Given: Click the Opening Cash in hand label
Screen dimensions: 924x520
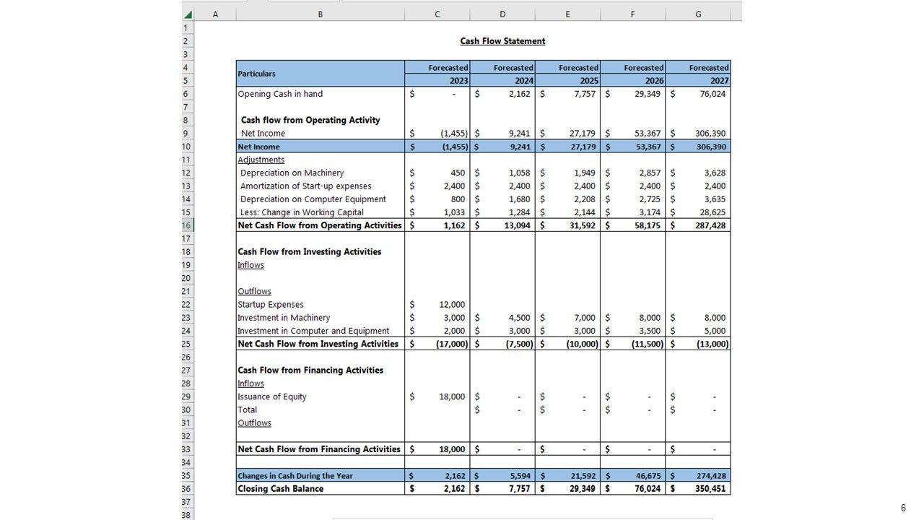Looking at the screenshot, I should tap(280, 94).
